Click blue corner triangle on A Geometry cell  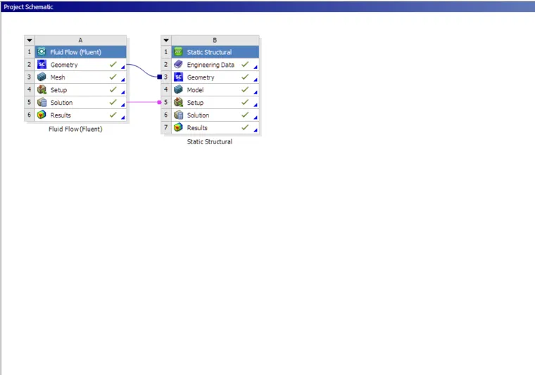tap(123, 67)
